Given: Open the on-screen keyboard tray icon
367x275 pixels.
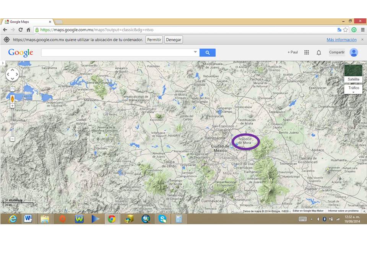Looking at the screenshot, I should coord(303,219).
